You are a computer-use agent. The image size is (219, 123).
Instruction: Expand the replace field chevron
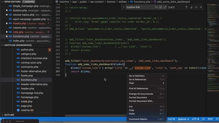(124, 7)
